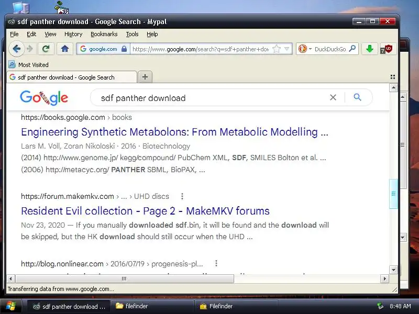Open the My Computer desktop icon
The image size is (419, 314).
point(21,7)
